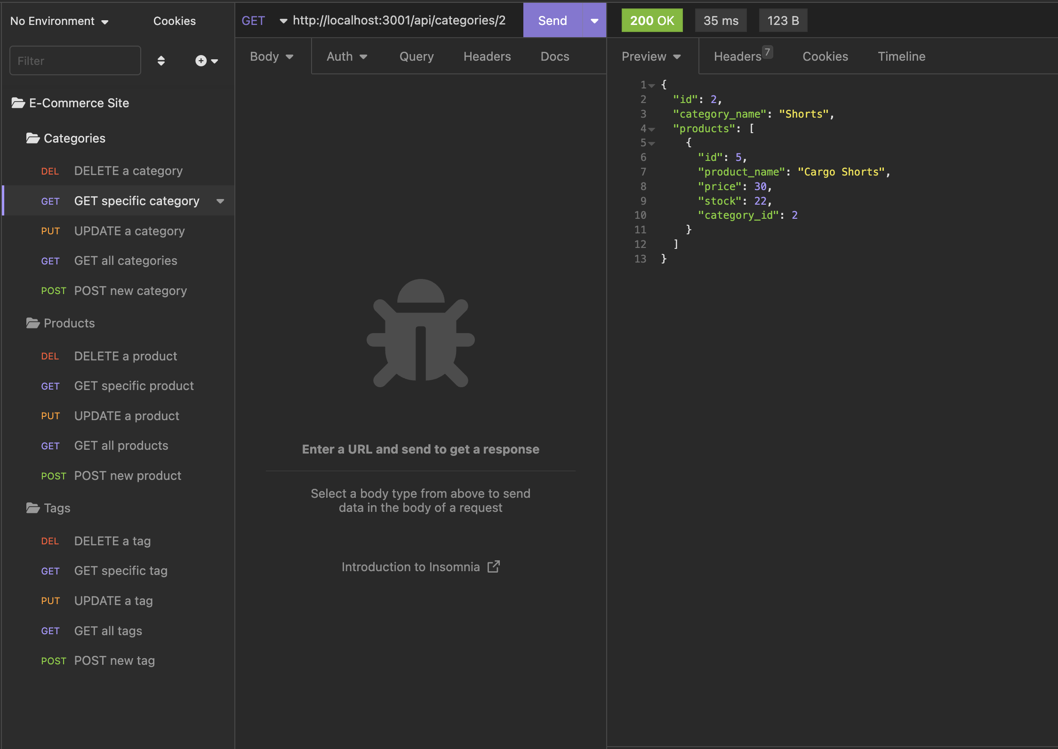
Task: Open the Body type dropdown
Action: coord(272,56)
